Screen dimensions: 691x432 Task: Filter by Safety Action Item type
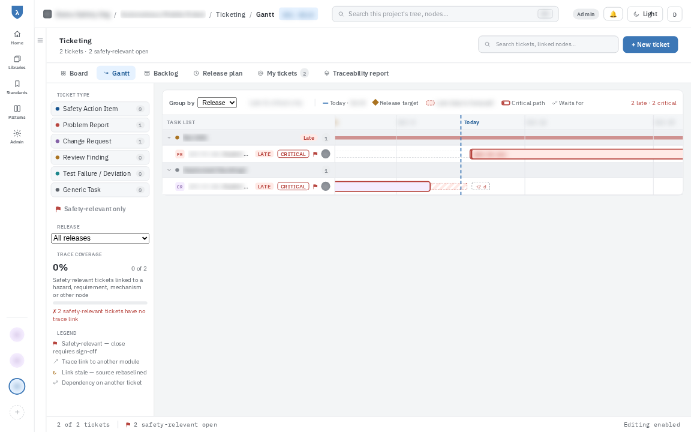(100, 109)
